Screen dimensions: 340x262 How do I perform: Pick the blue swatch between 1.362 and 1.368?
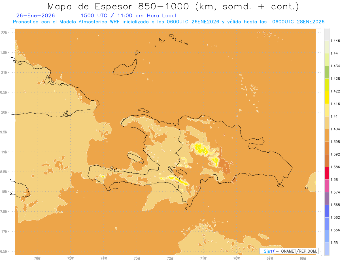coord(327,211)
